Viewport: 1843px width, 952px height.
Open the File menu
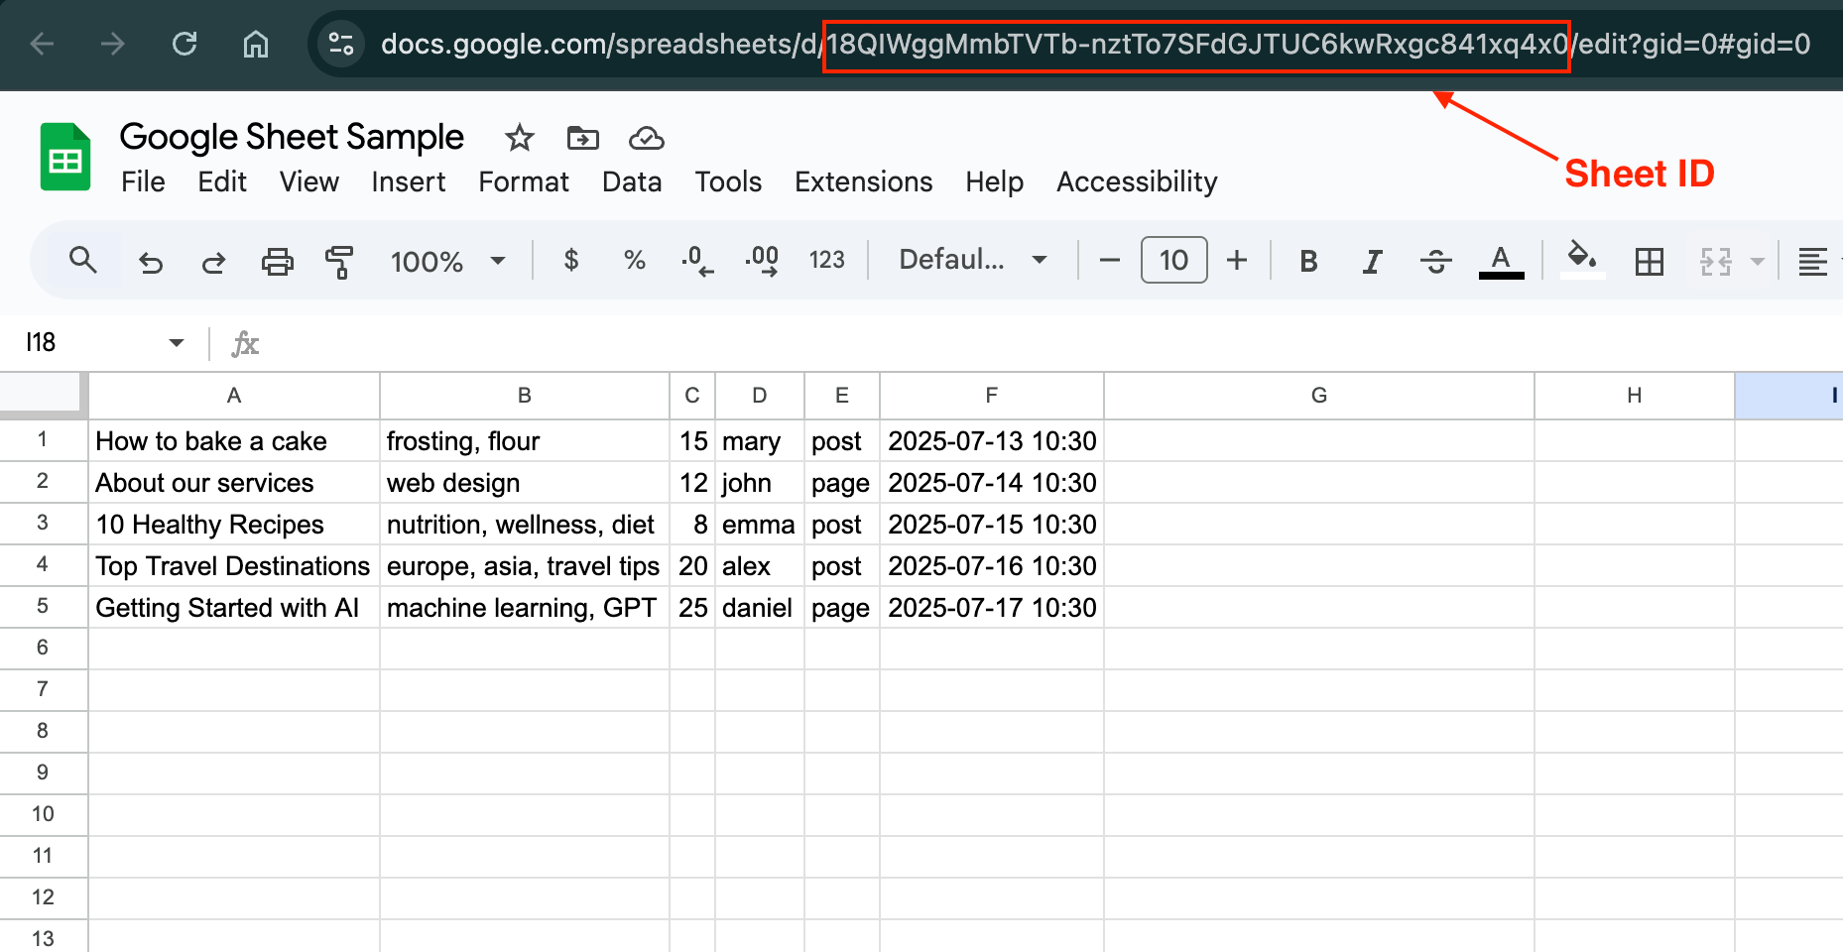pos(143,181)
